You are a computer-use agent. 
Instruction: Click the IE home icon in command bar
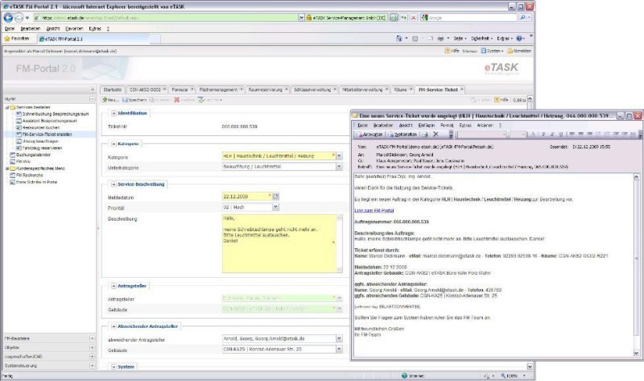coord(398,38)
